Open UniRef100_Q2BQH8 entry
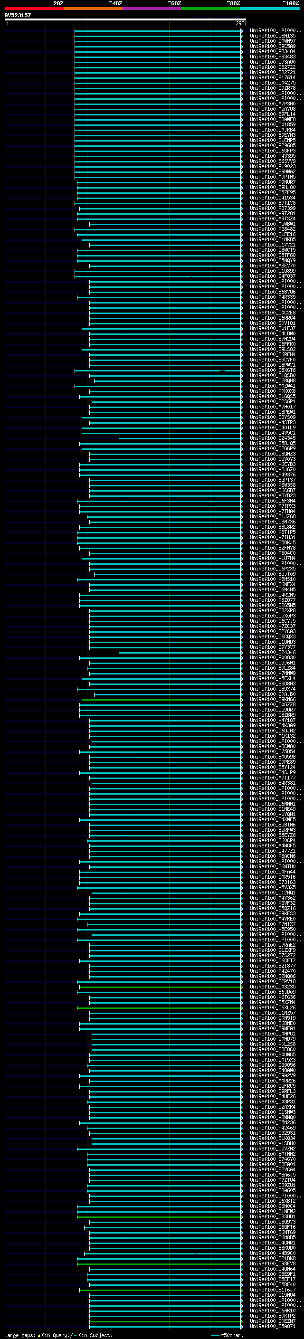The image size is (304, 1339). (x=272, y=380)
